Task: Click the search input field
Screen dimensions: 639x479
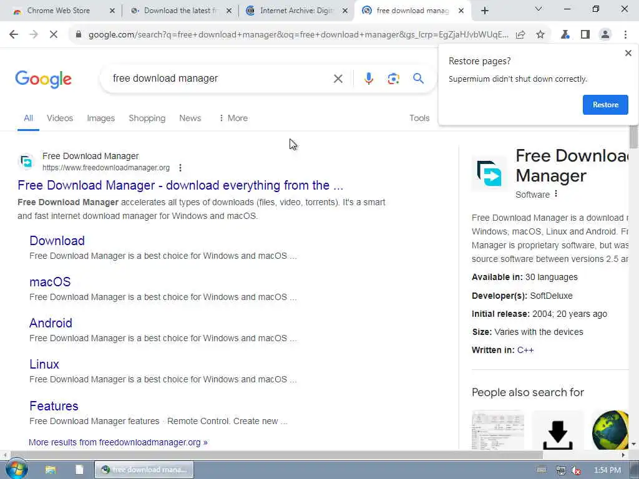Action: [220, 78]
